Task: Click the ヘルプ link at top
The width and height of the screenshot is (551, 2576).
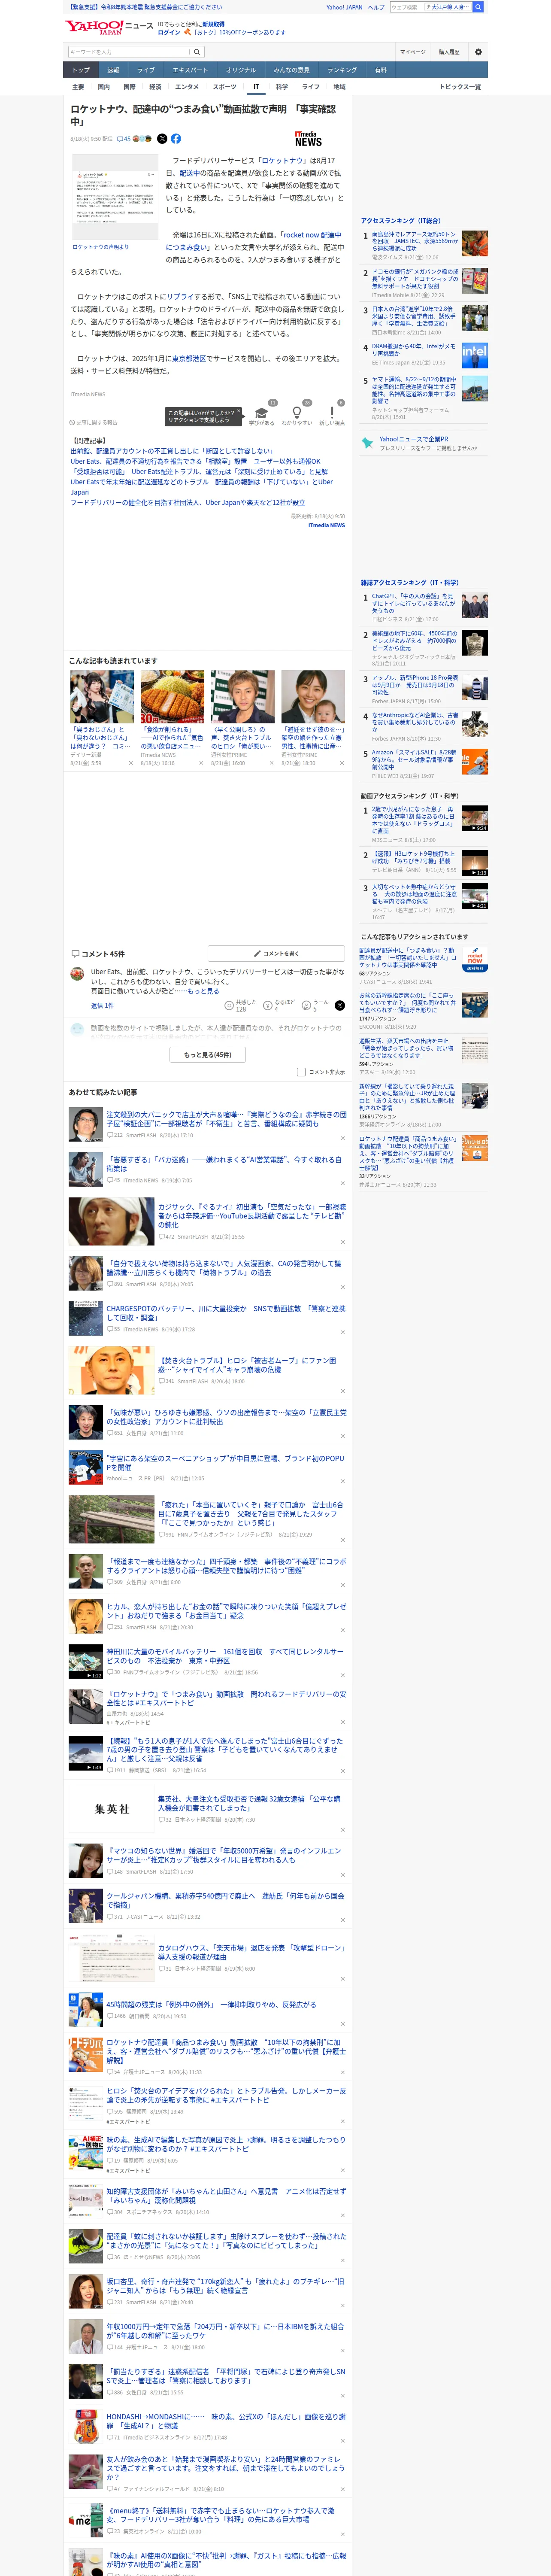Action: point(375,7)
